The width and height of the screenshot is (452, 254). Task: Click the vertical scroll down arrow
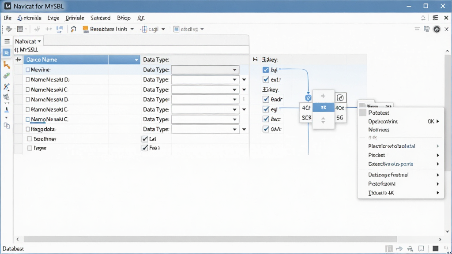click(x=447, y=231)
